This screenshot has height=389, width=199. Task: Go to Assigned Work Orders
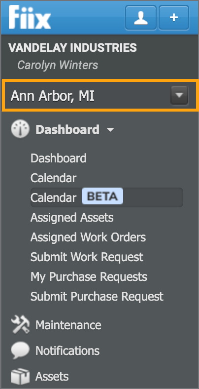(88, 237)
